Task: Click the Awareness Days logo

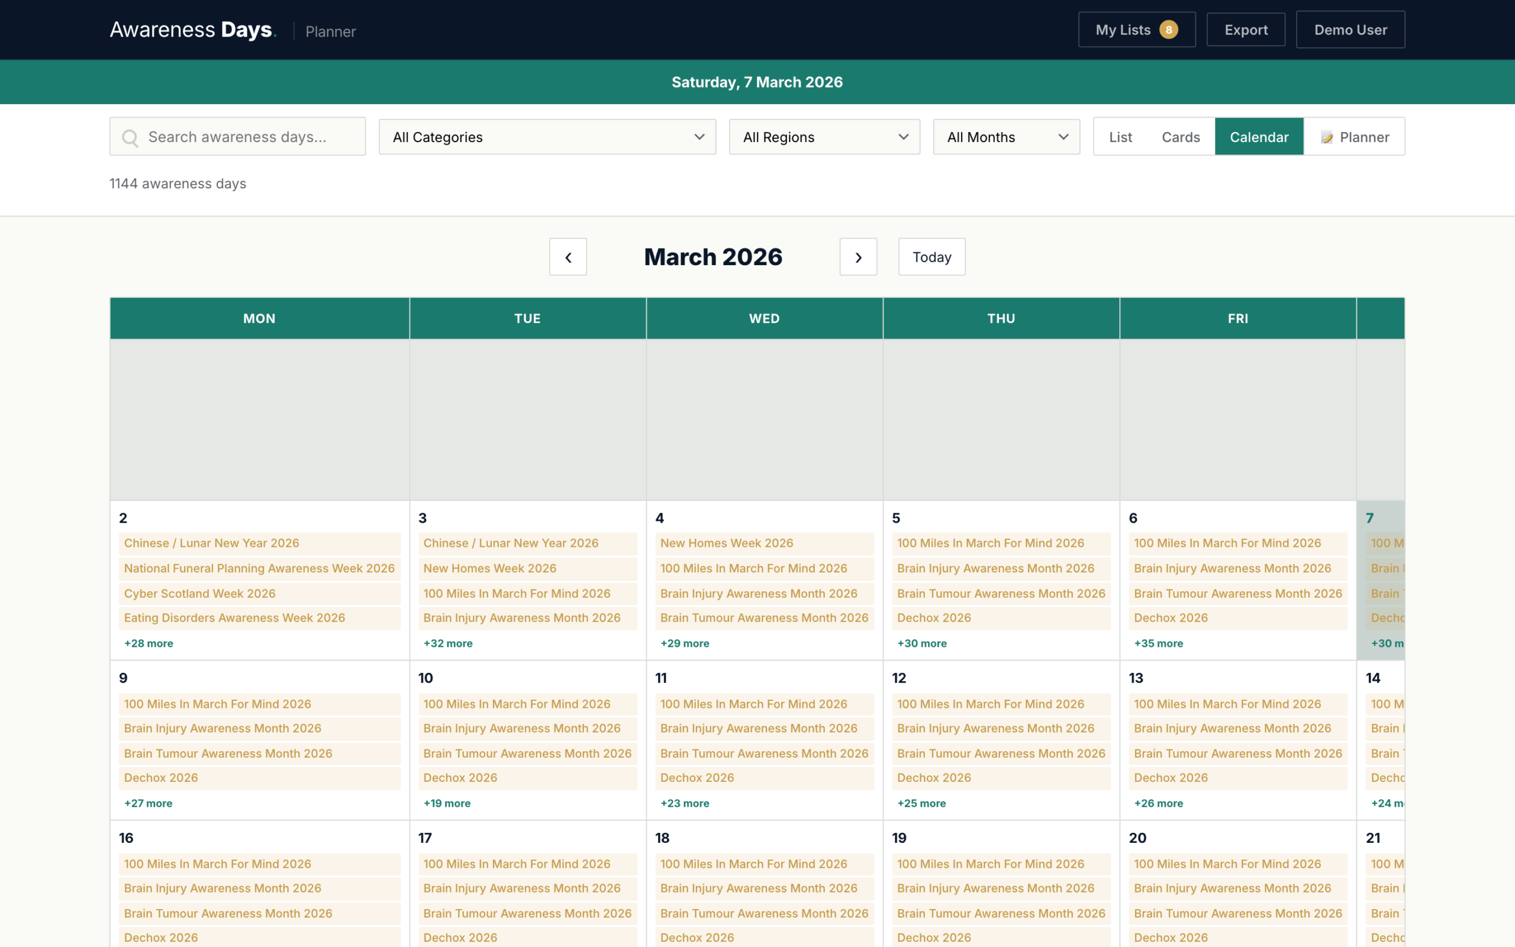Action: tap(192, 29)
